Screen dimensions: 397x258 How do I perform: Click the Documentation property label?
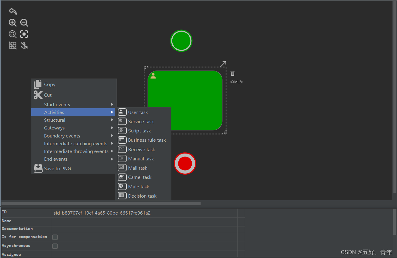17,229
